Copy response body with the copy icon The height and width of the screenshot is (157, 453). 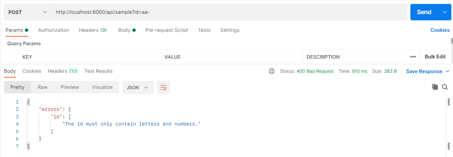coord(435,87)
